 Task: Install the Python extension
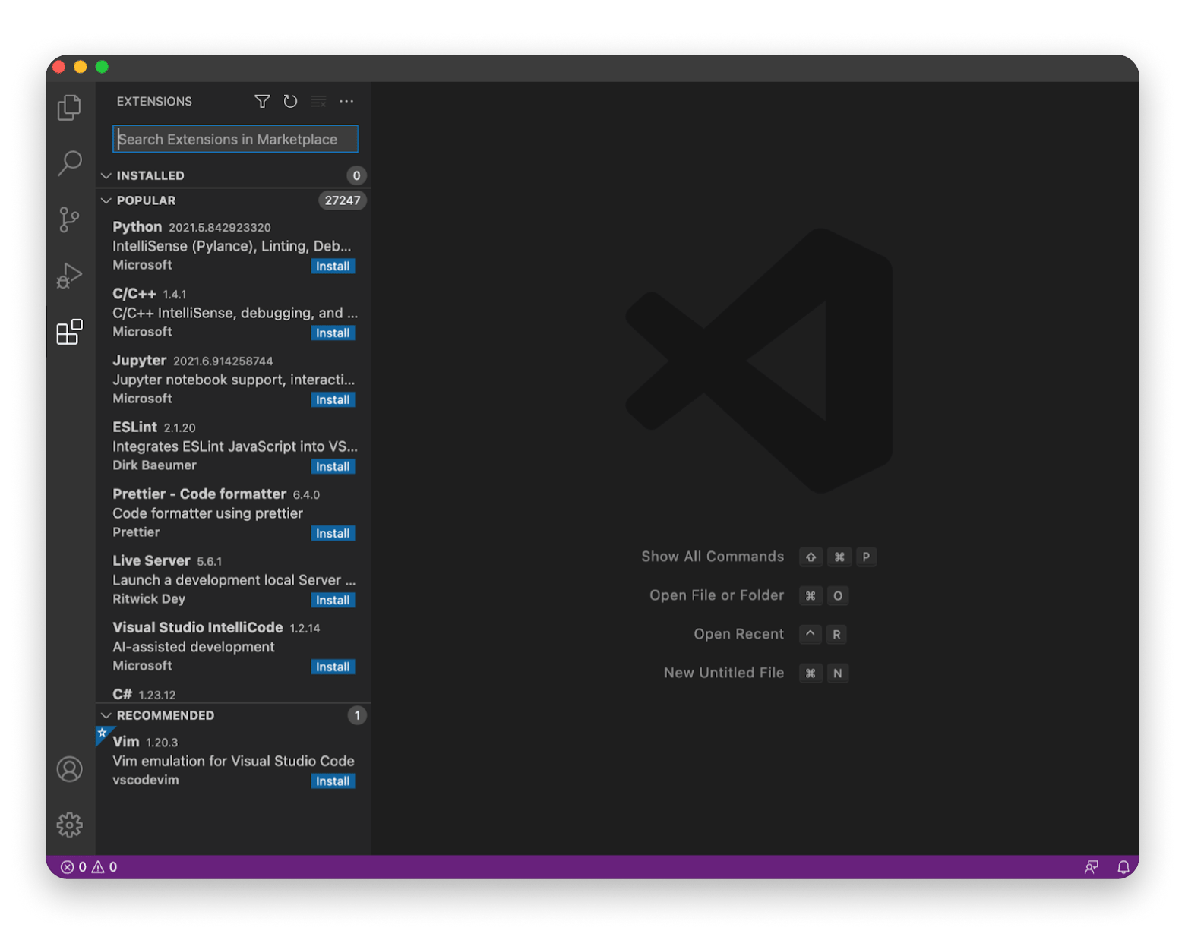pyautogui.click(x=333, y=267)
